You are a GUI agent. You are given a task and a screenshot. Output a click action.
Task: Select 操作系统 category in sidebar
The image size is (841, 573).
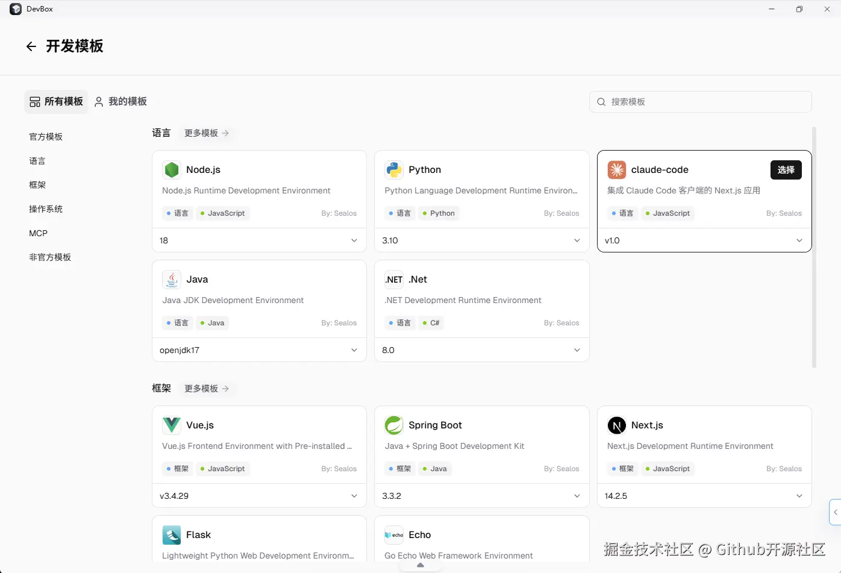pyautogui.click(x=46, y=209)
